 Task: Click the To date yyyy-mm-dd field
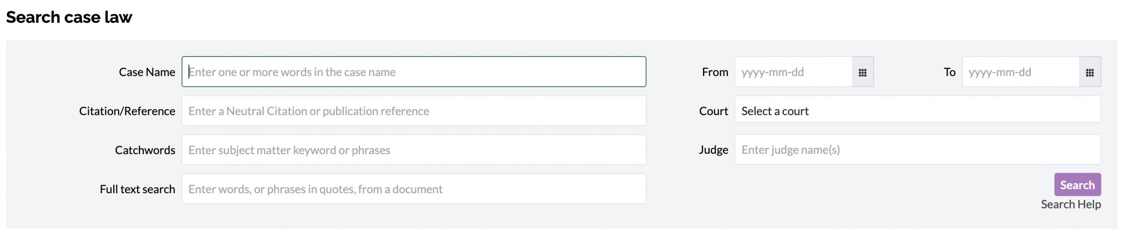(x=1020, y=72)
